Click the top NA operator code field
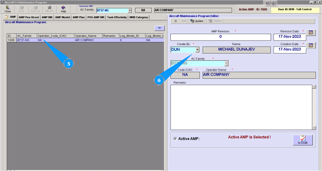Screen dimensions: 322x171 click(x=143, y=10)
